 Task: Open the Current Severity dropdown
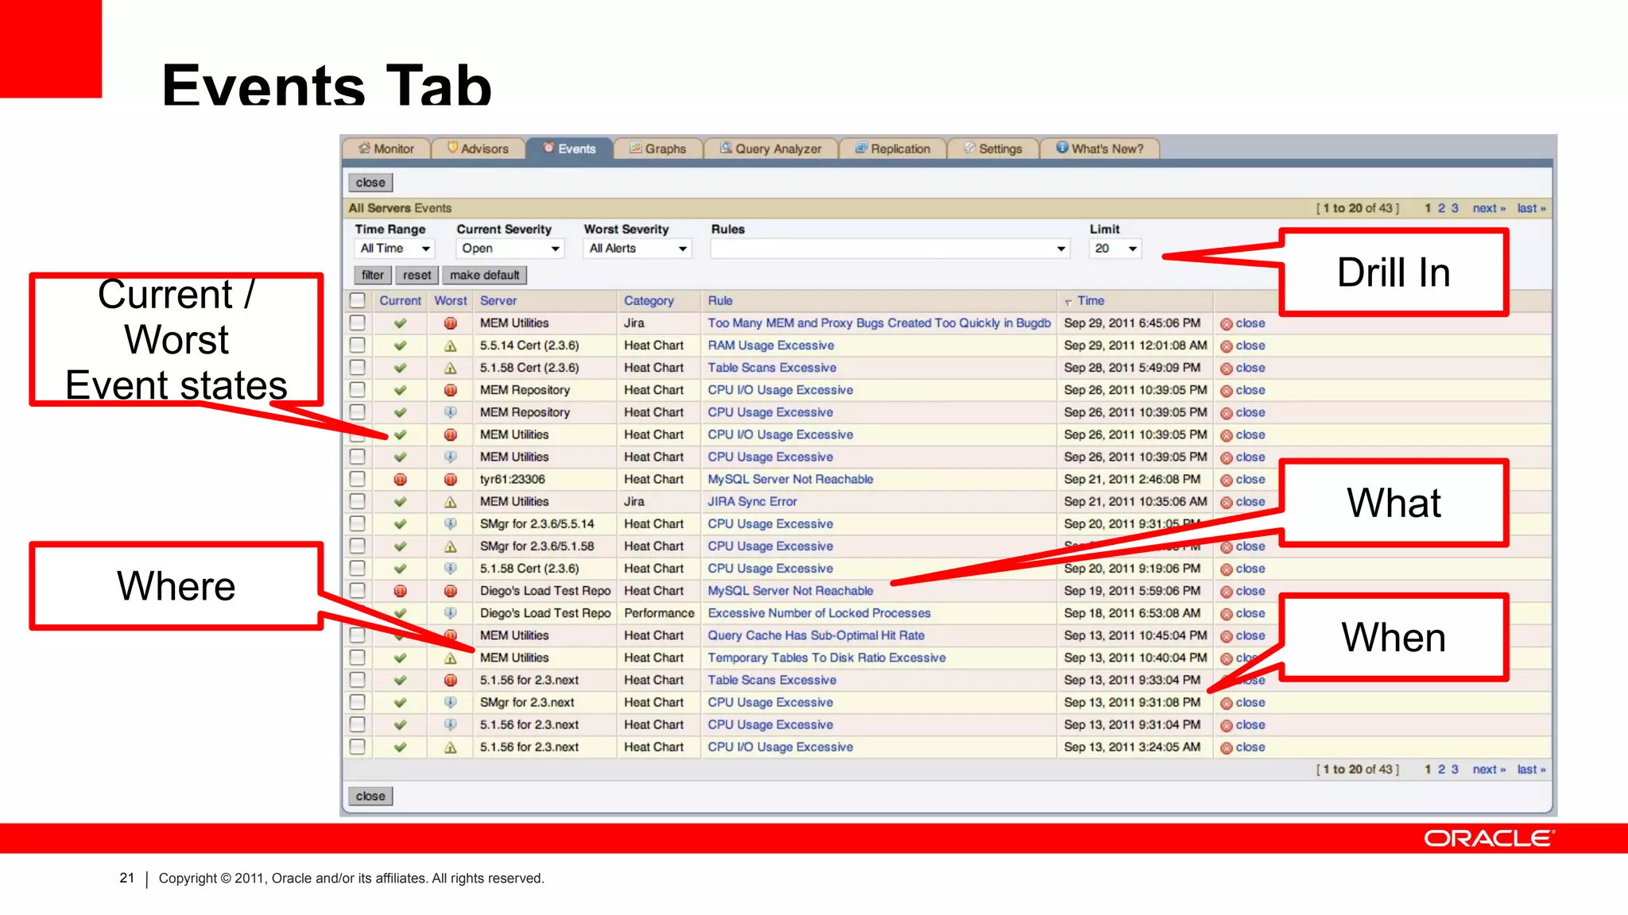click(510, 249)
